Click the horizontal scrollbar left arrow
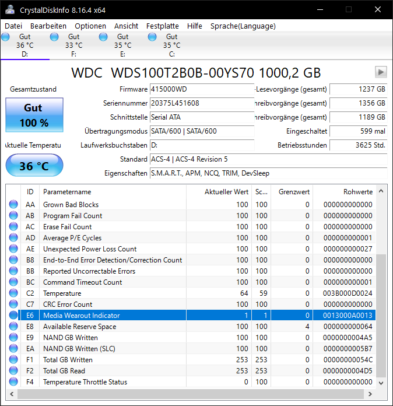The image size is (393, 406). (x=12, y=394)
